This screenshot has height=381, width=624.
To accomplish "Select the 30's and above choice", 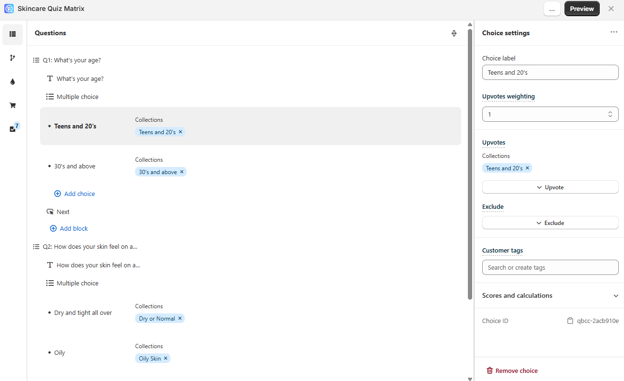I will 75,166.
